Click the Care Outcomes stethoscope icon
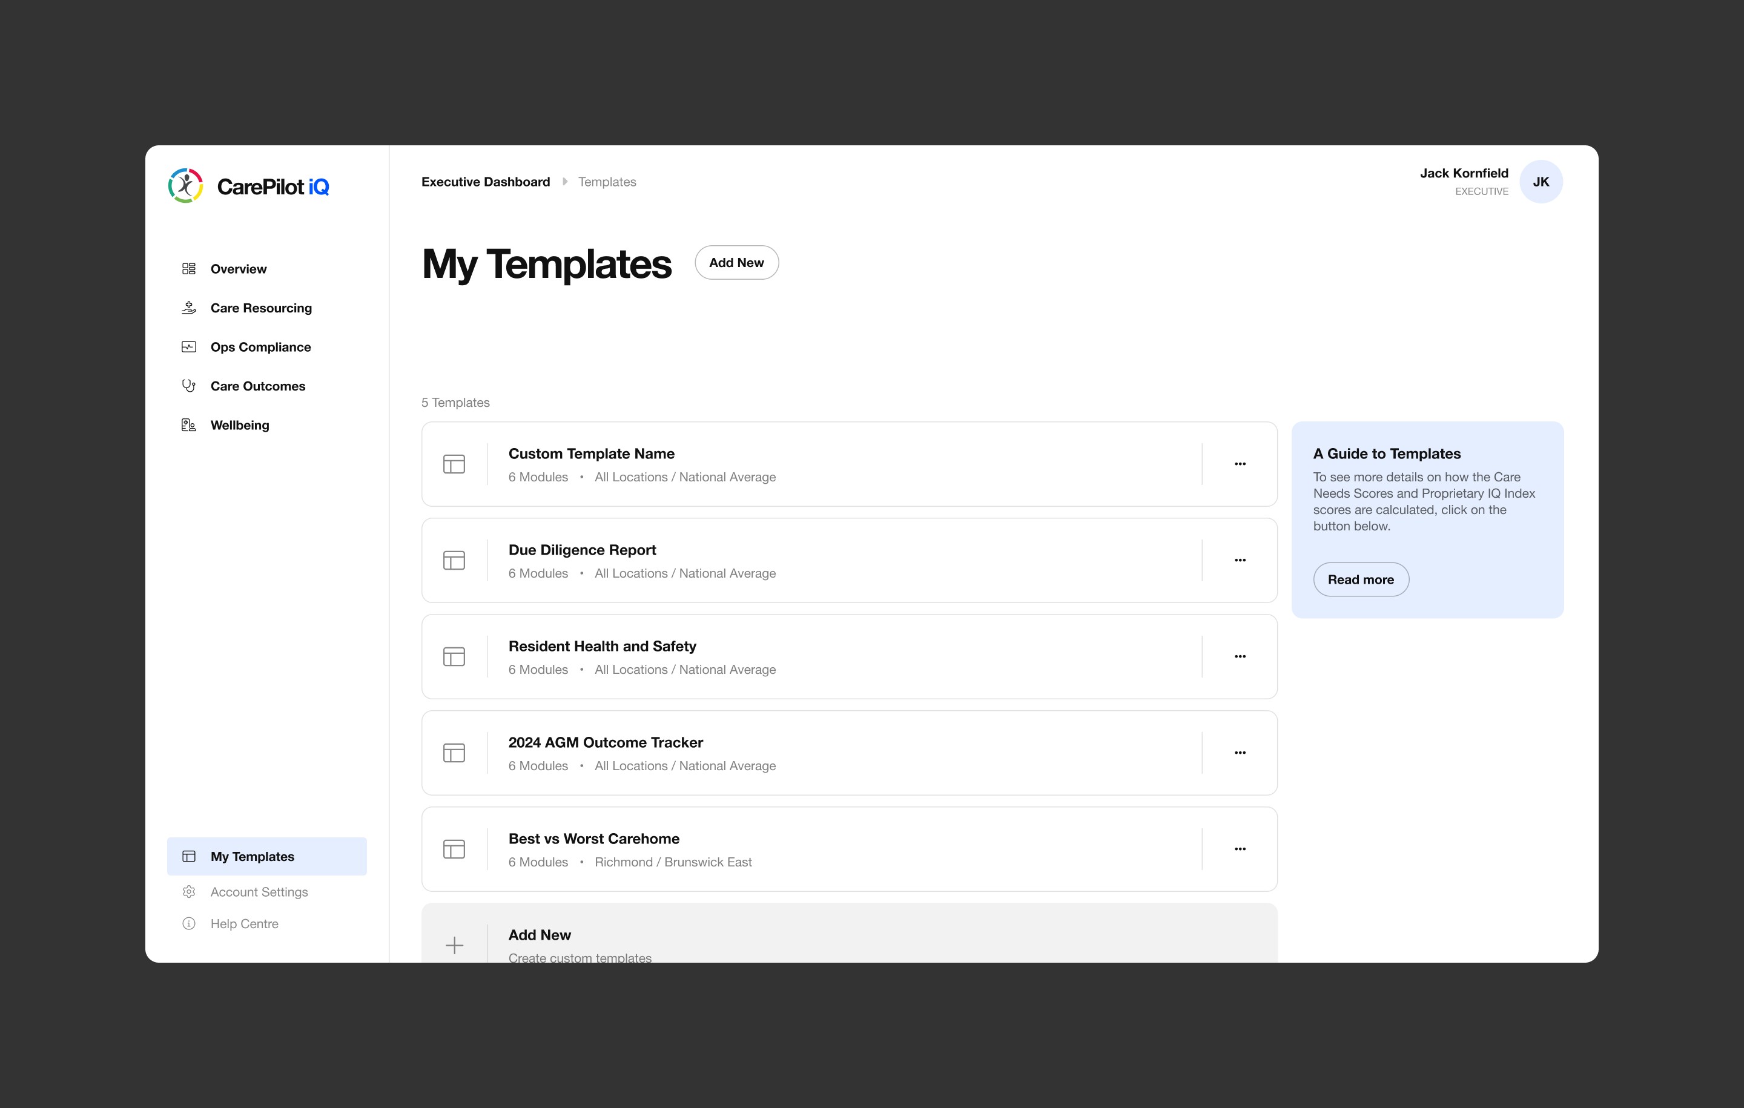Image resolution: width=1744 pixels, height=1108 pixels. (x=189, y=386)
